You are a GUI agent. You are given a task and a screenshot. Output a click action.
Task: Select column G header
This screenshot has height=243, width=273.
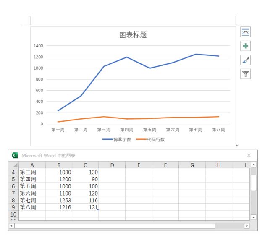point(192,165)
